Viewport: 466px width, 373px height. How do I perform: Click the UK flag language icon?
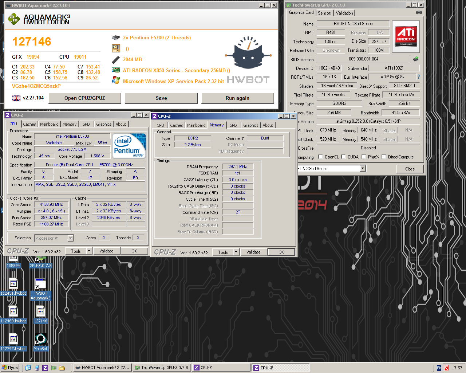[x=16, y=98]
